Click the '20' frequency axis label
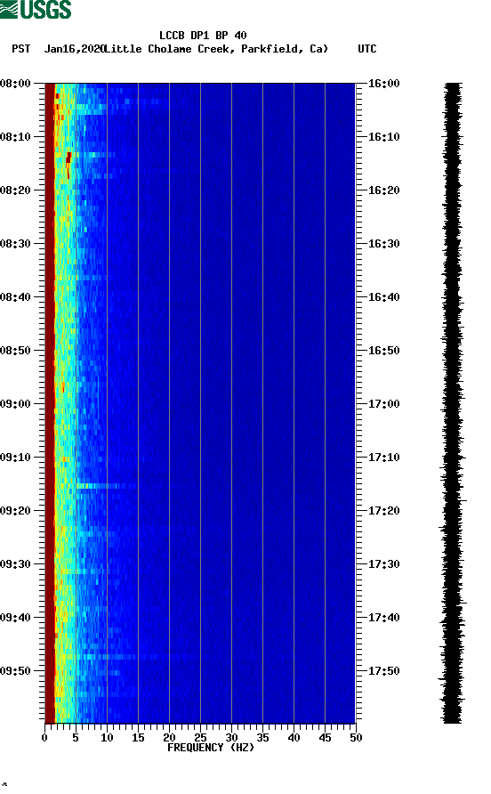 point(169,738)
